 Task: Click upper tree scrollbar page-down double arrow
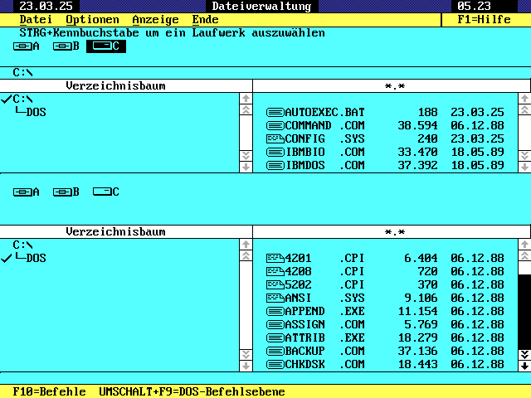tap(246, 156)
